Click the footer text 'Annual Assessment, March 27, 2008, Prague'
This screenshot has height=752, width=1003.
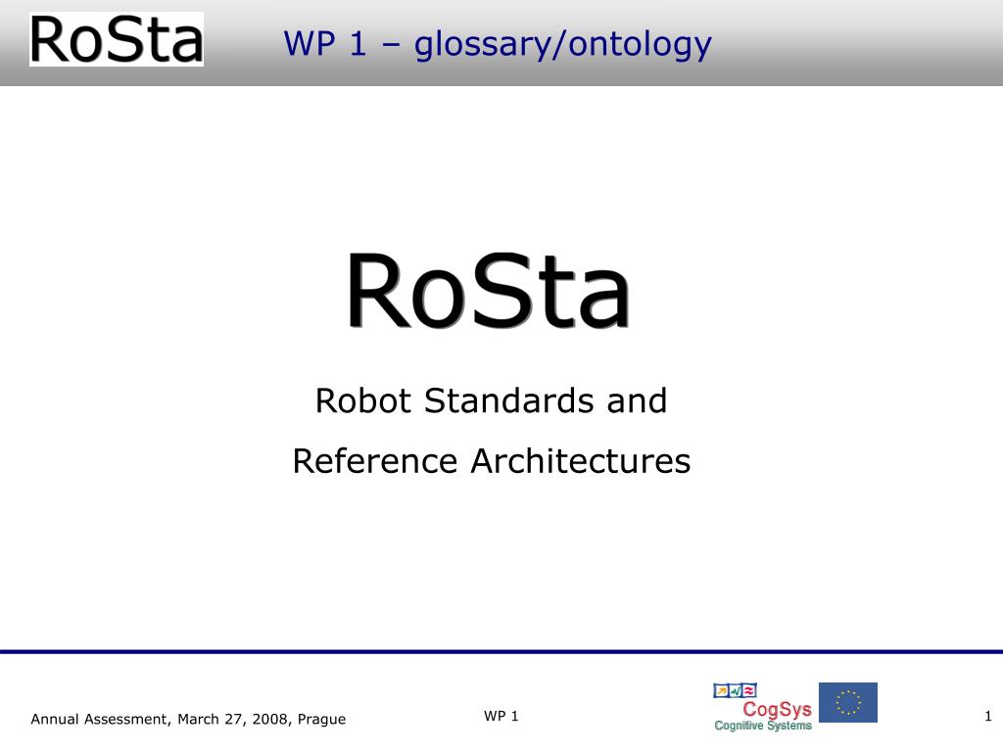pyautogui.click(x=188, y=720)
